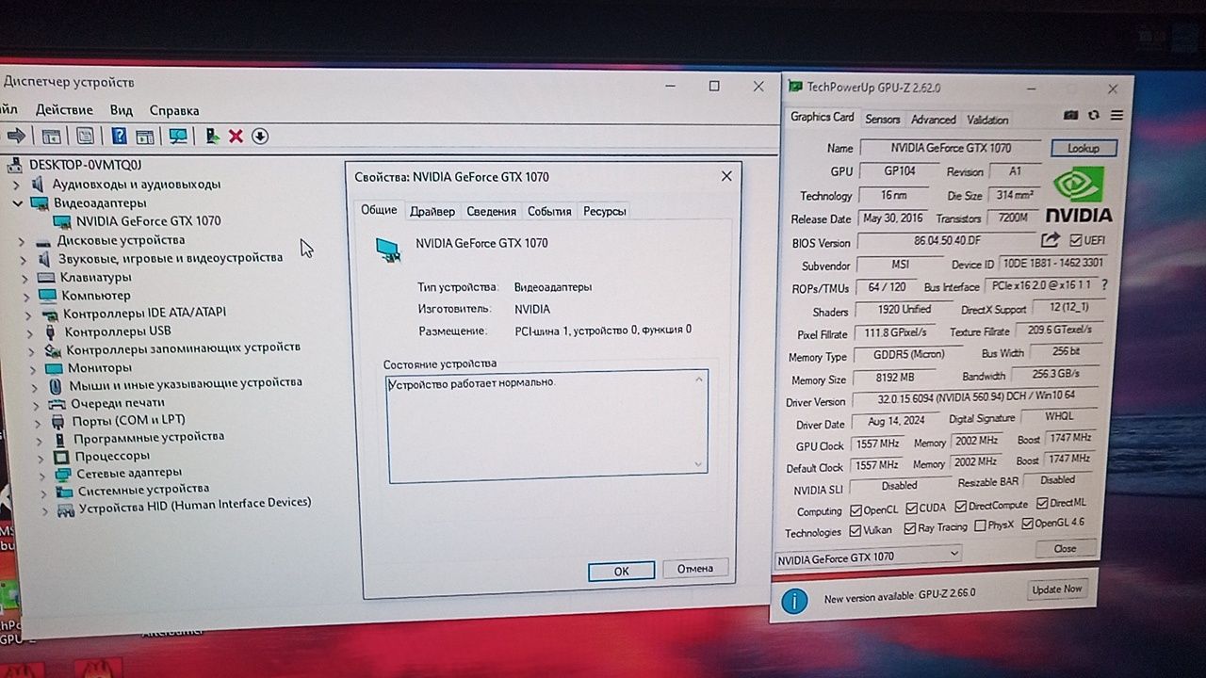
Task: Click the Мониторы category icon
Action: (x=53, y=367)
